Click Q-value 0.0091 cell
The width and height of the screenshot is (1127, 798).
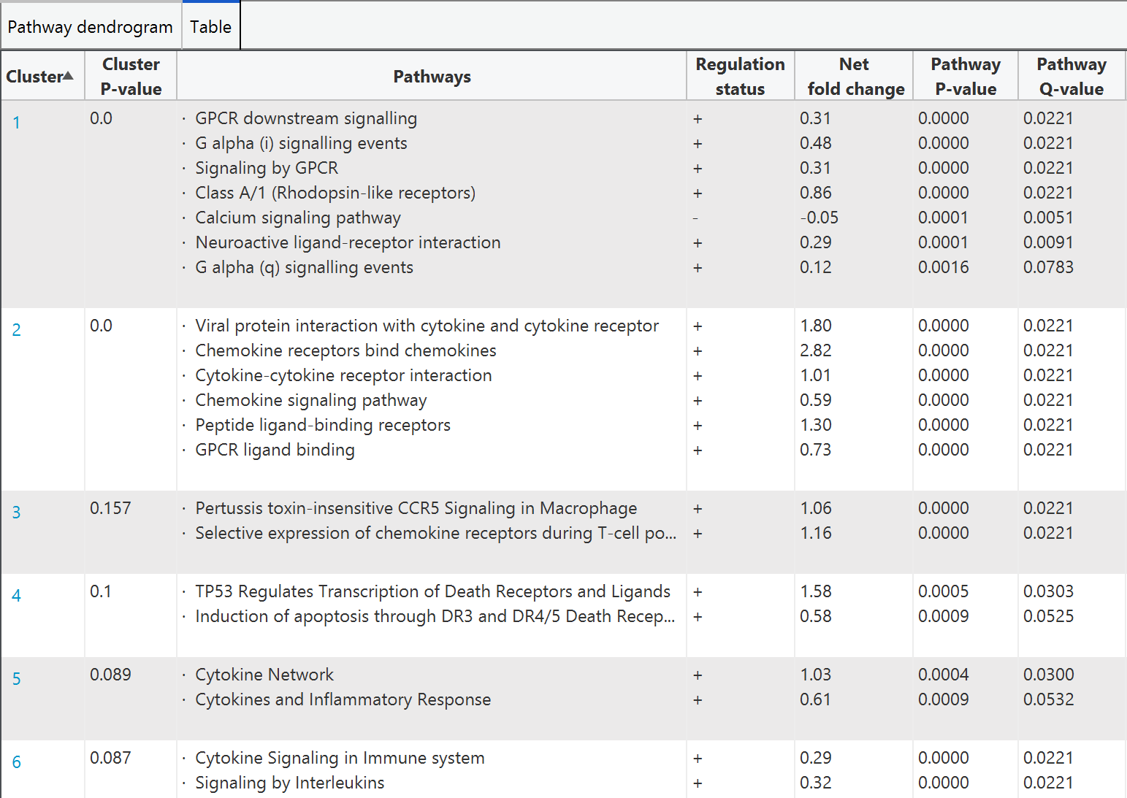coord(1048,242)
